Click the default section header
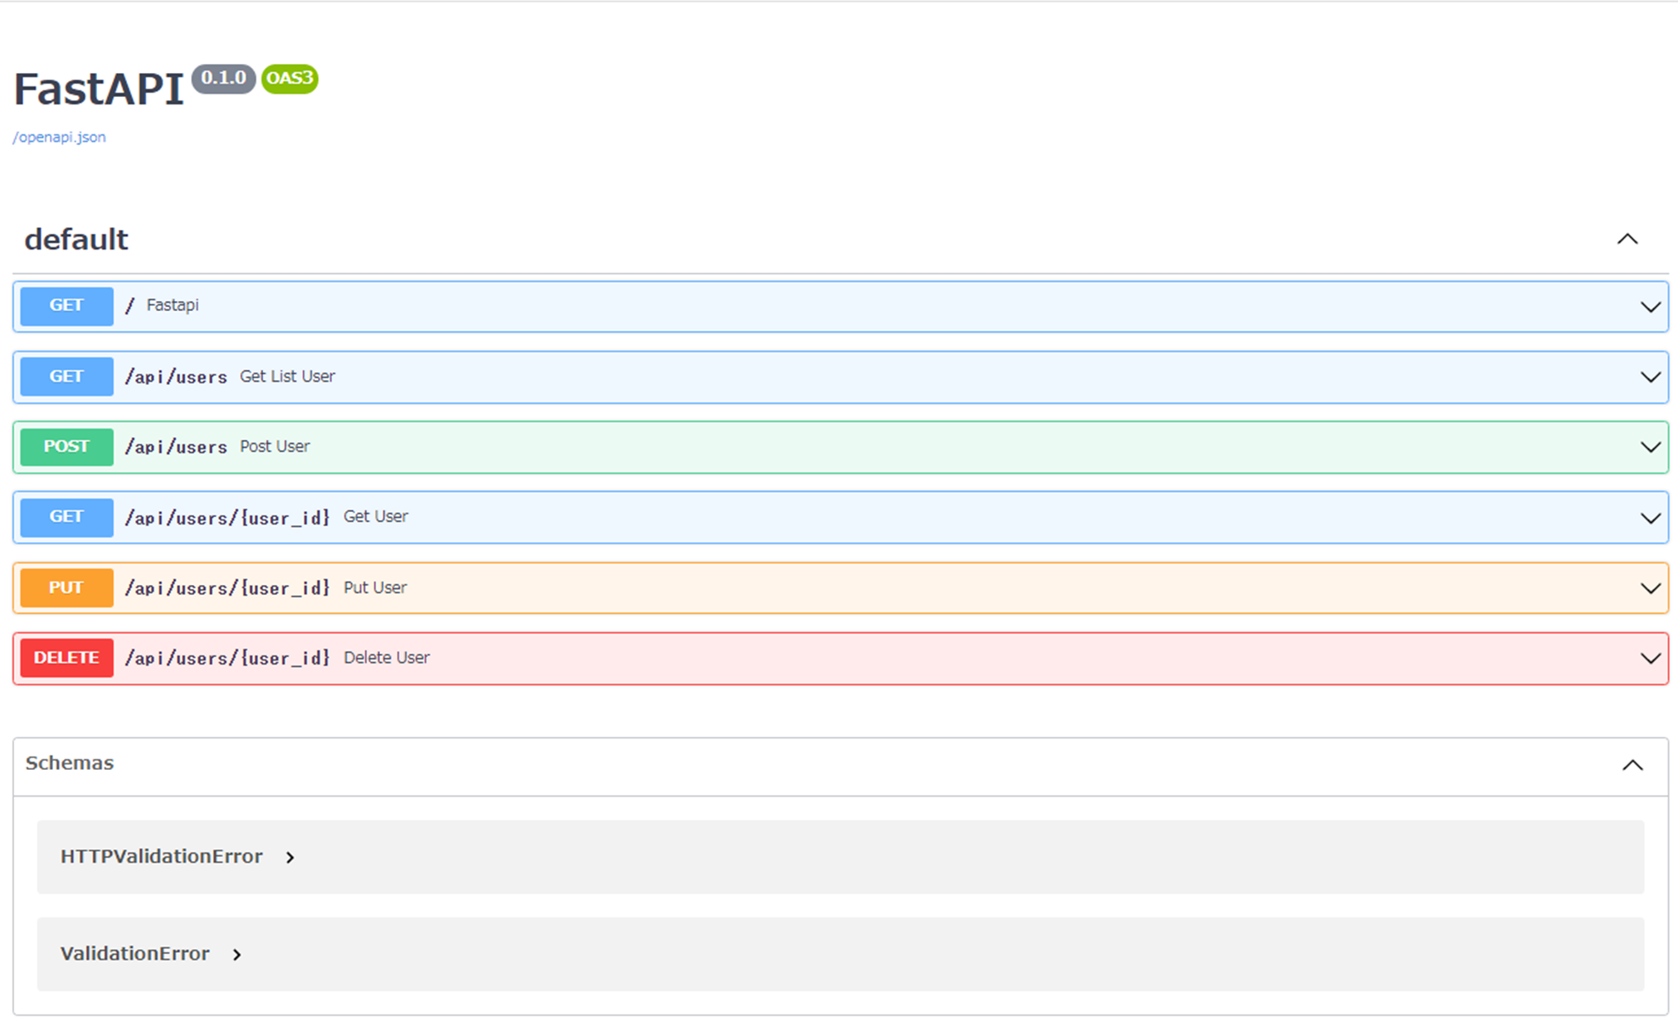Viewport: 1678px width, 1028px height. tap(76, 239)
